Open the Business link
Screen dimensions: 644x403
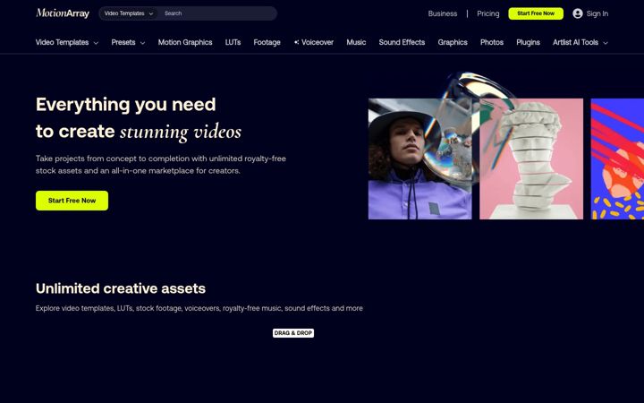point(443,13)
